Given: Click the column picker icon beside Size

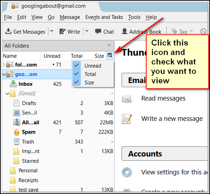Looking at the screenshot, I should [110, 55].
